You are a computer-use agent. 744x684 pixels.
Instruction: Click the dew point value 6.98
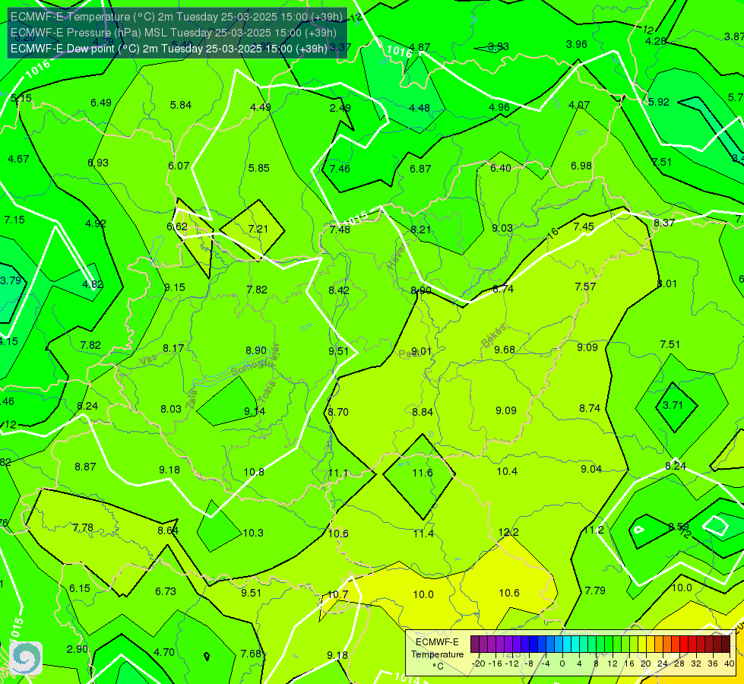(x=581, y=166)
